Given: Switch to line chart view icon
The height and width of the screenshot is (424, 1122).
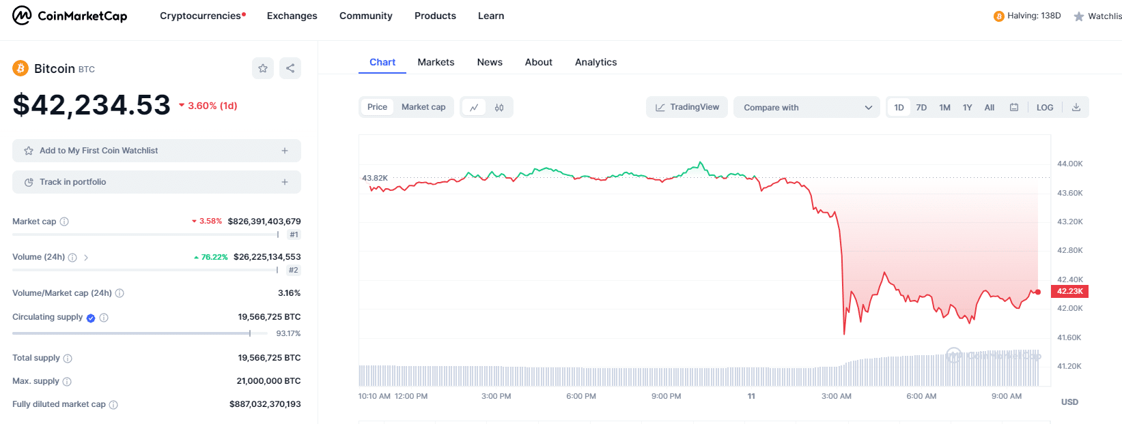Looking at the screenshot, I should pyautogui.click(x=474, y=108).
